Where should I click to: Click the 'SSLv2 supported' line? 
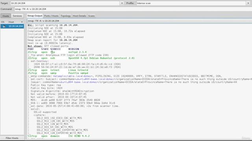(45, 112)
